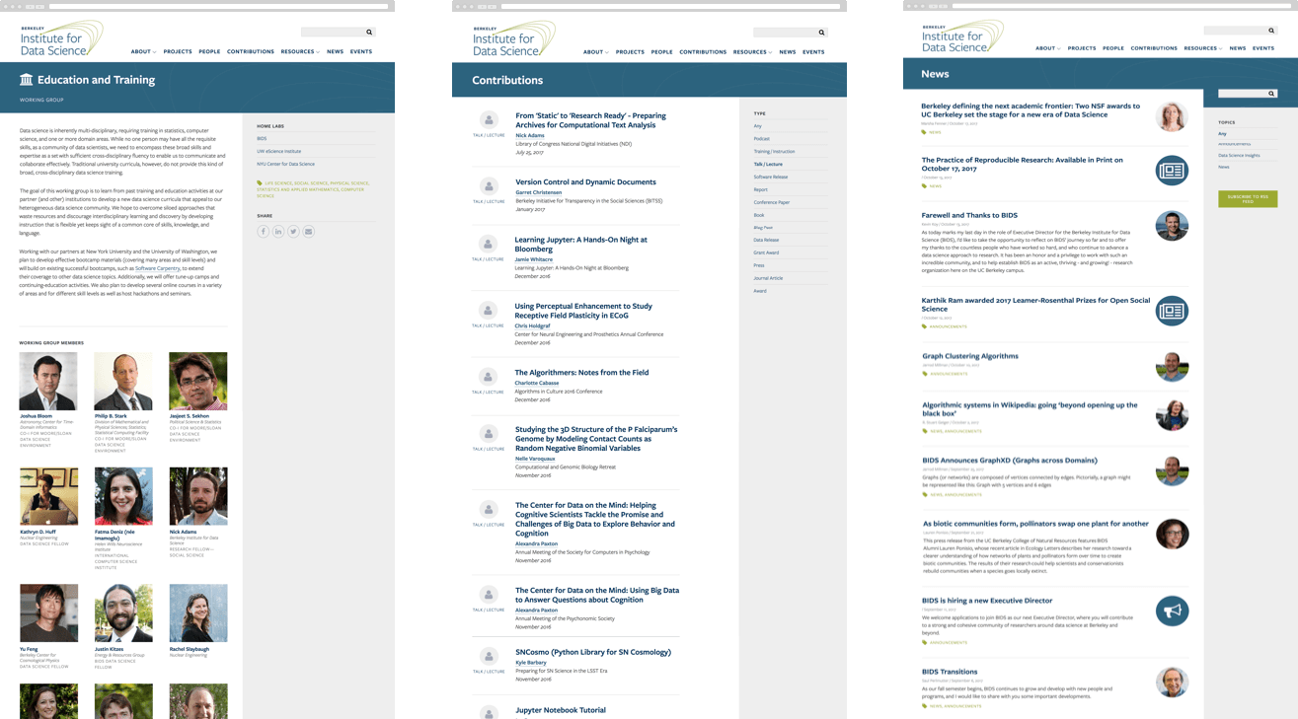Click the newspaper icon for Karthik Ram article
The height and width of the screenshot is (719, 1298).
point(1173,311)
